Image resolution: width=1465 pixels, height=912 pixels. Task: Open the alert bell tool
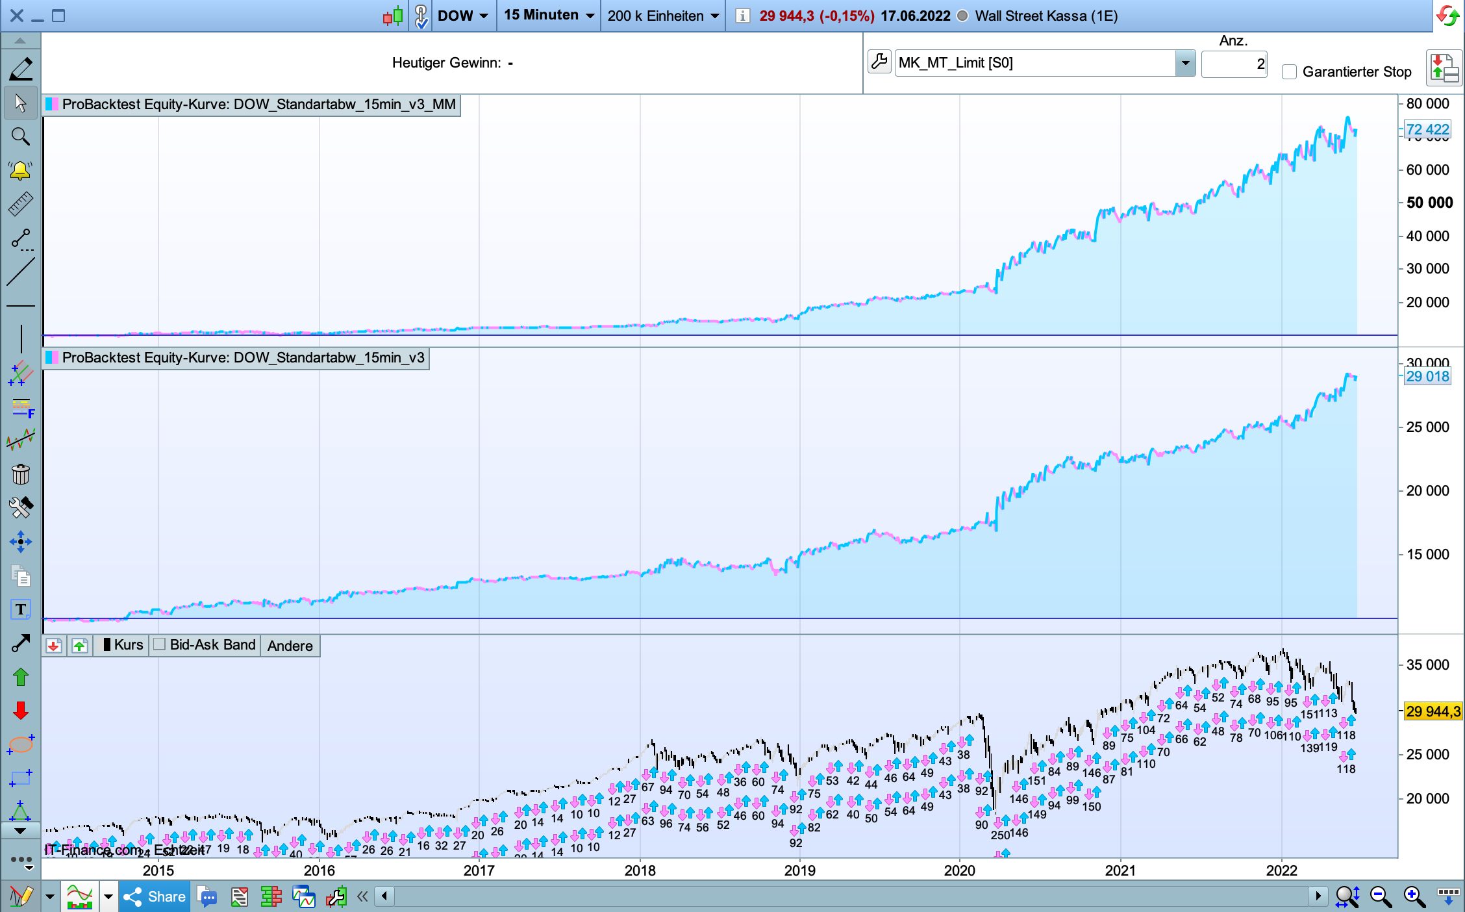tap(20, 171)
